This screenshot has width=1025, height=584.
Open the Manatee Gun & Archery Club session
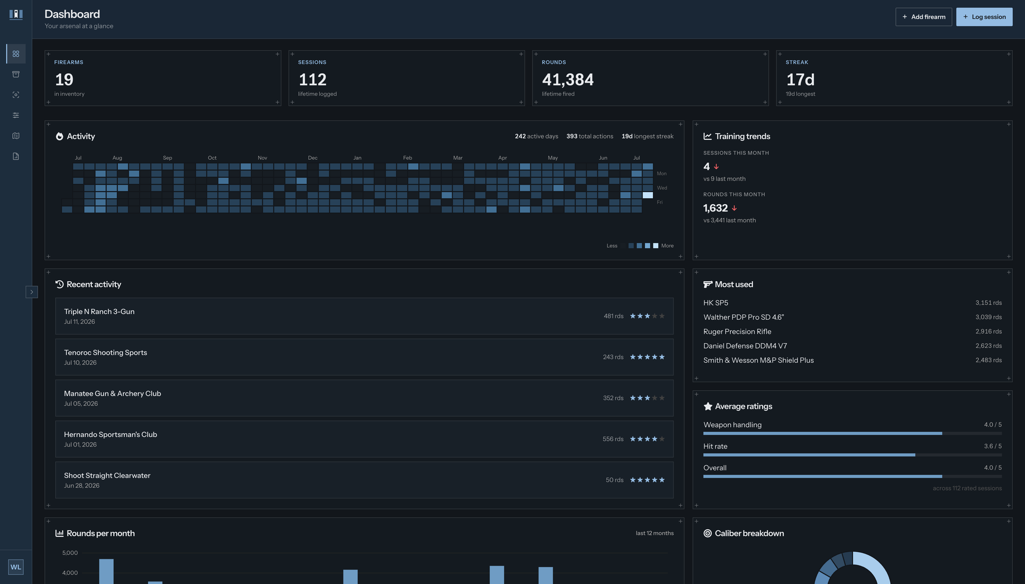coord(364,398)
